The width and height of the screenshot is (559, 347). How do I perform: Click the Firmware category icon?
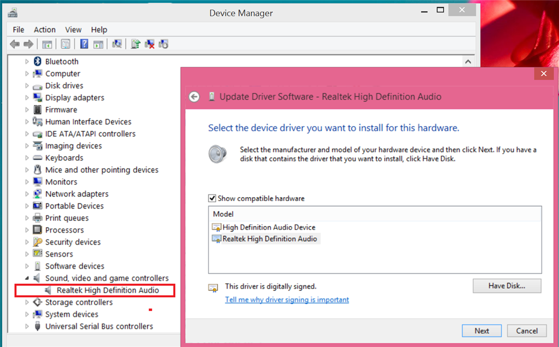[38, 110]
